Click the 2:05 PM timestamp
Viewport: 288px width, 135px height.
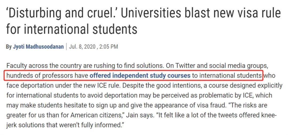coord(108,47)
